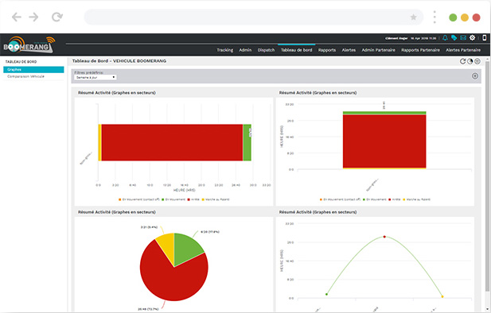Click the browser address bar
This screenshot has height=313, width=491.
(x=254, y=17)
